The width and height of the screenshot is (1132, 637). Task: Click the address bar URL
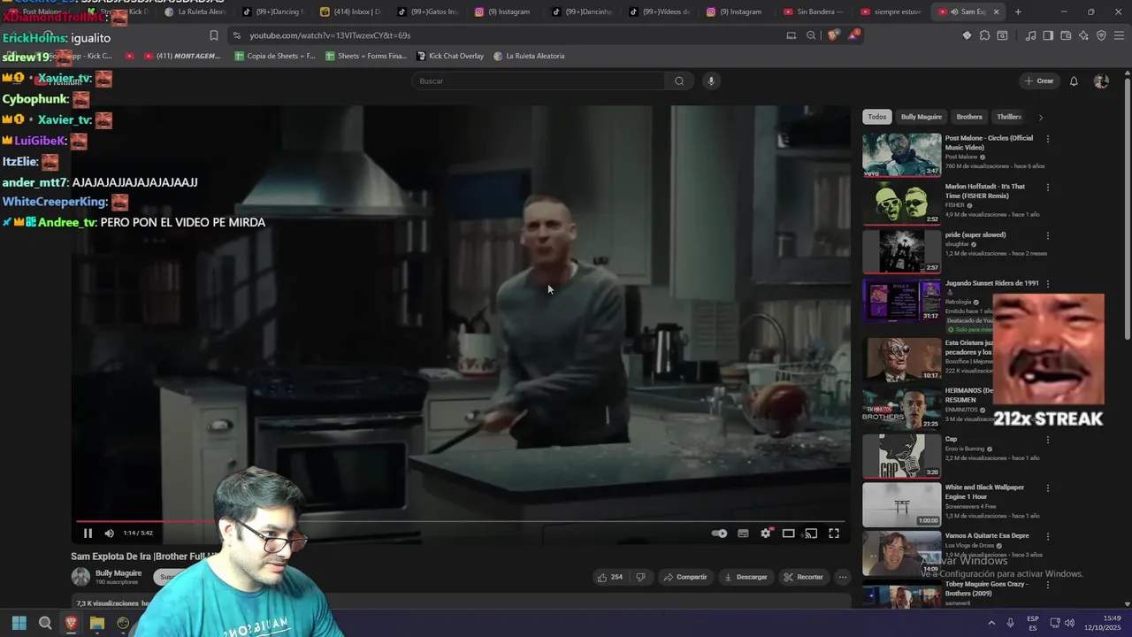click(x=330, y=35)
